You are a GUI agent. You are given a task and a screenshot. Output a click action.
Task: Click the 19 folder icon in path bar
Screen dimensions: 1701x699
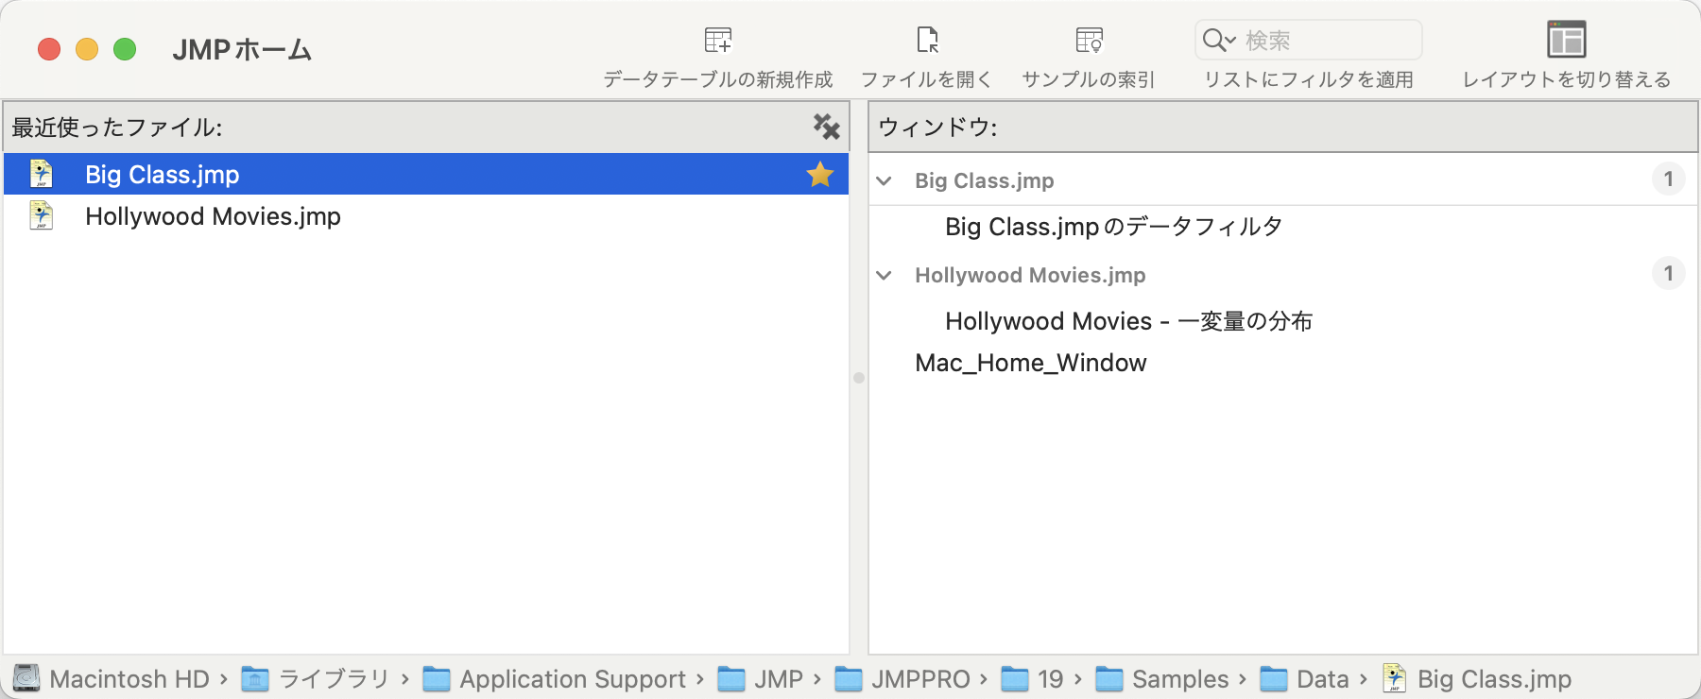tap(1015, 679)
